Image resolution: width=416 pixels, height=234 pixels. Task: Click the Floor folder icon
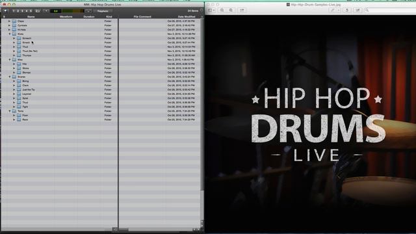(19, 115)
